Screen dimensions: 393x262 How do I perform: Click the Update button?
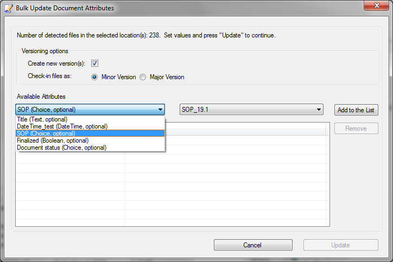click(340, 245)
